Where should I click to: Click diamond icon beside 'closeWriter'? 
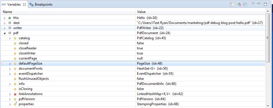(x=15, y=54)
